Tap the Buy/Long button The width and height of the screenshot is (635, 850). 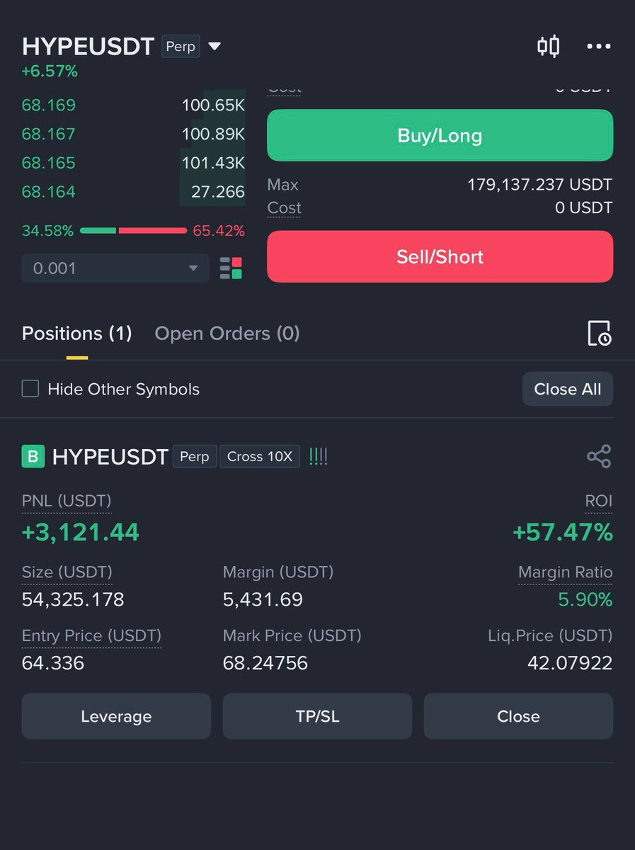[440, 135]
